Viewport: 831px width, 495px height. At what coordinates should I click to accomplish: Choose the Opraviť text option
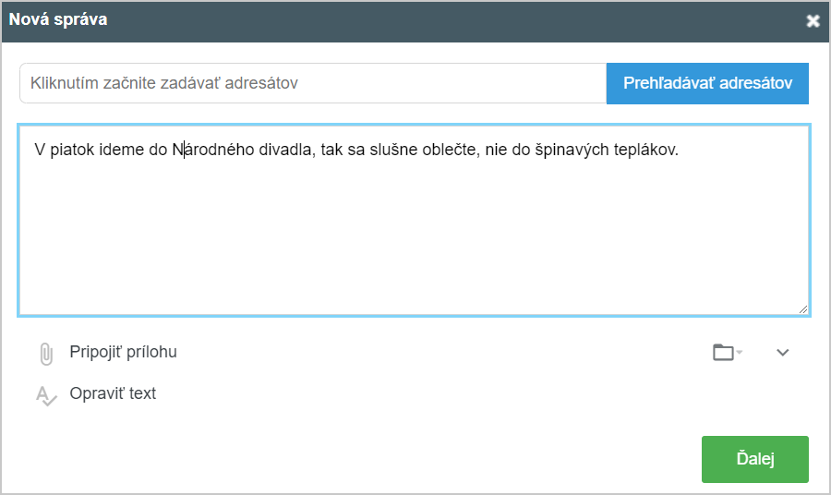tap(113, 393)
